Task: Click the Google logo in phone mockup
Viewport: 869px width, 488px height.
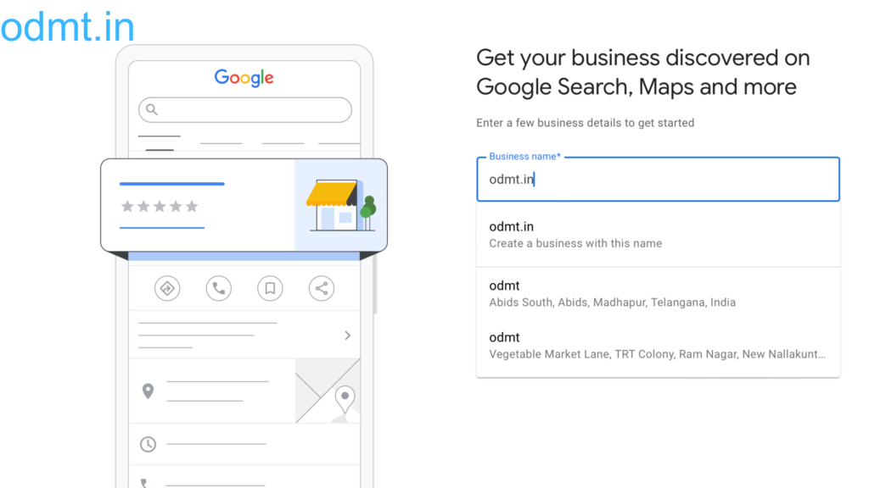Action: point(244,78)
